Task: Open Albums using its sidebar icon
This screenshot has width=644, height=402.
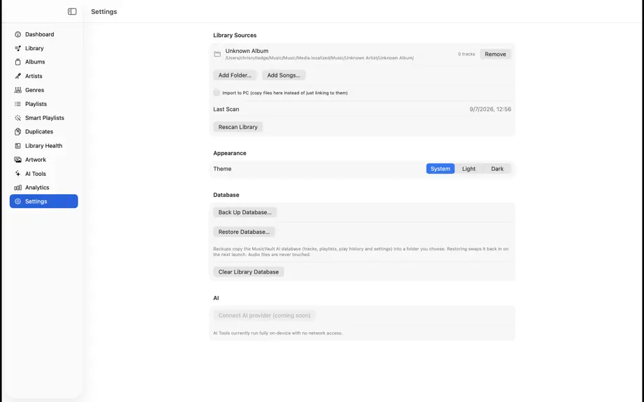Action: point(17,62)
